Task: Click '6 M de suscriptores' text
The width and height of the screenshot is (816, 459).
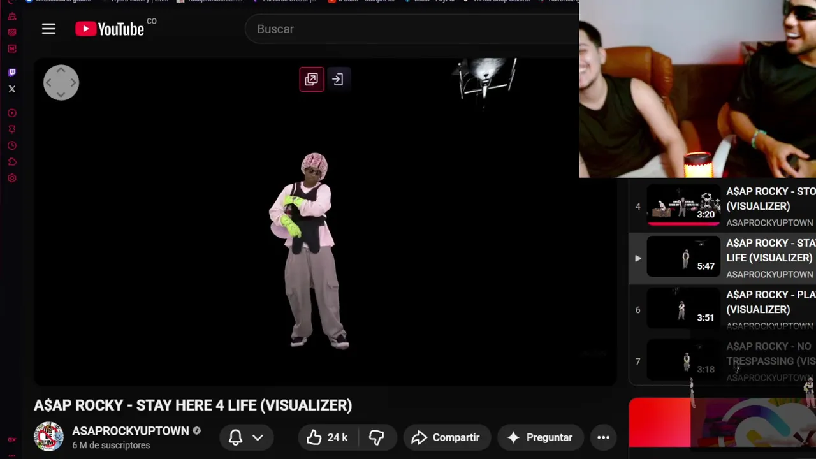Action: click(x=111, y=445)
